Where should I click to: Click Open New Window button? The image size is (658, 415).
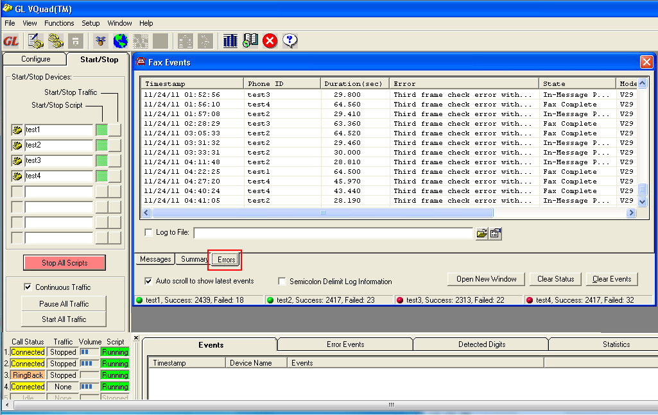tap(486, 279)
